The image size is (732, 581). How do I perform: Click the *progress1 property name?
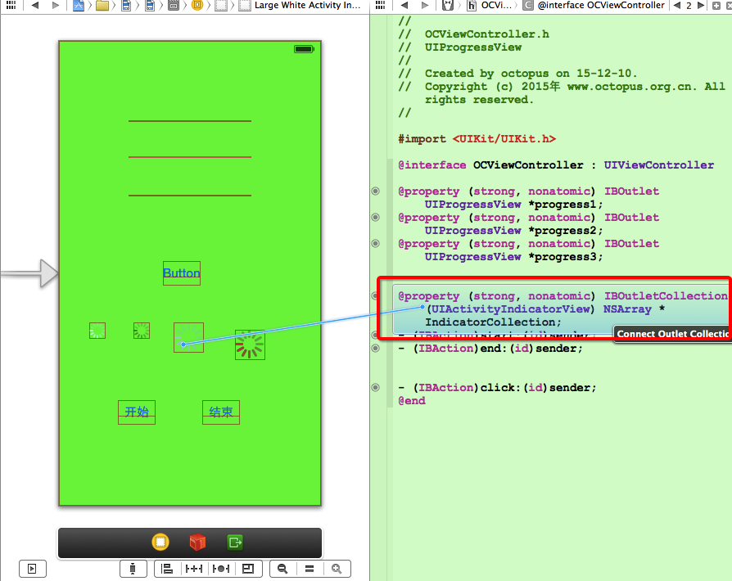[x=565, y=205]
